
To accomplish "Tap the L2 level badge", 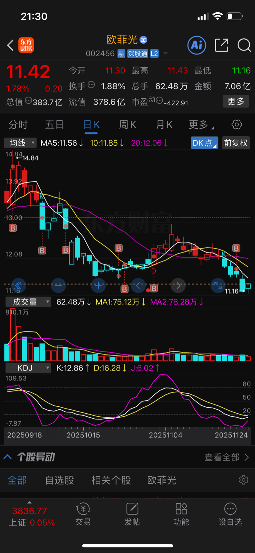I will click(154, 54).
